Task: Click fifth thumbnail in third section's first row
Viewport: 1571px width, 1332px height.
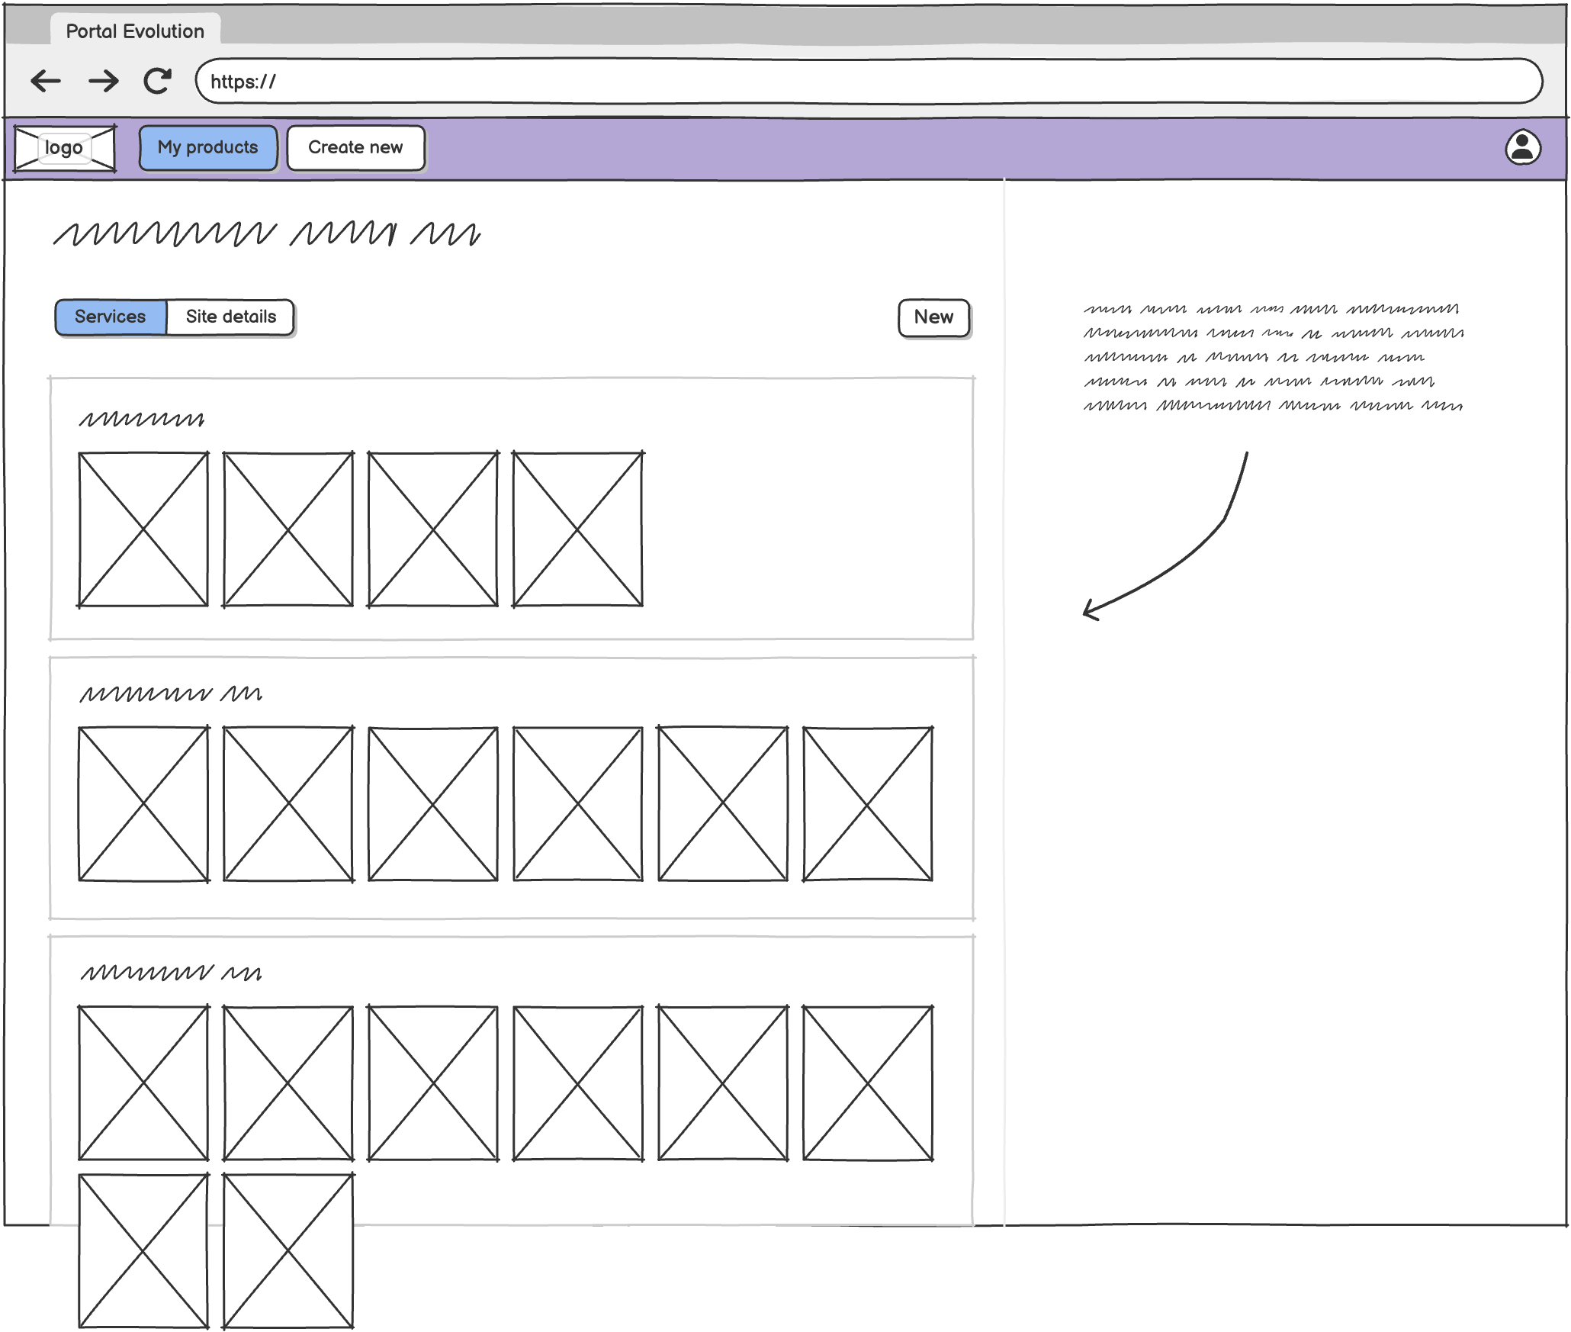Action: tap(722, 1083)
